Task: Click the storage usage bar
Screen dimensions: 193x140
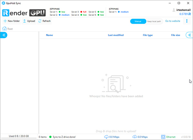Action: tap(19, 137)
